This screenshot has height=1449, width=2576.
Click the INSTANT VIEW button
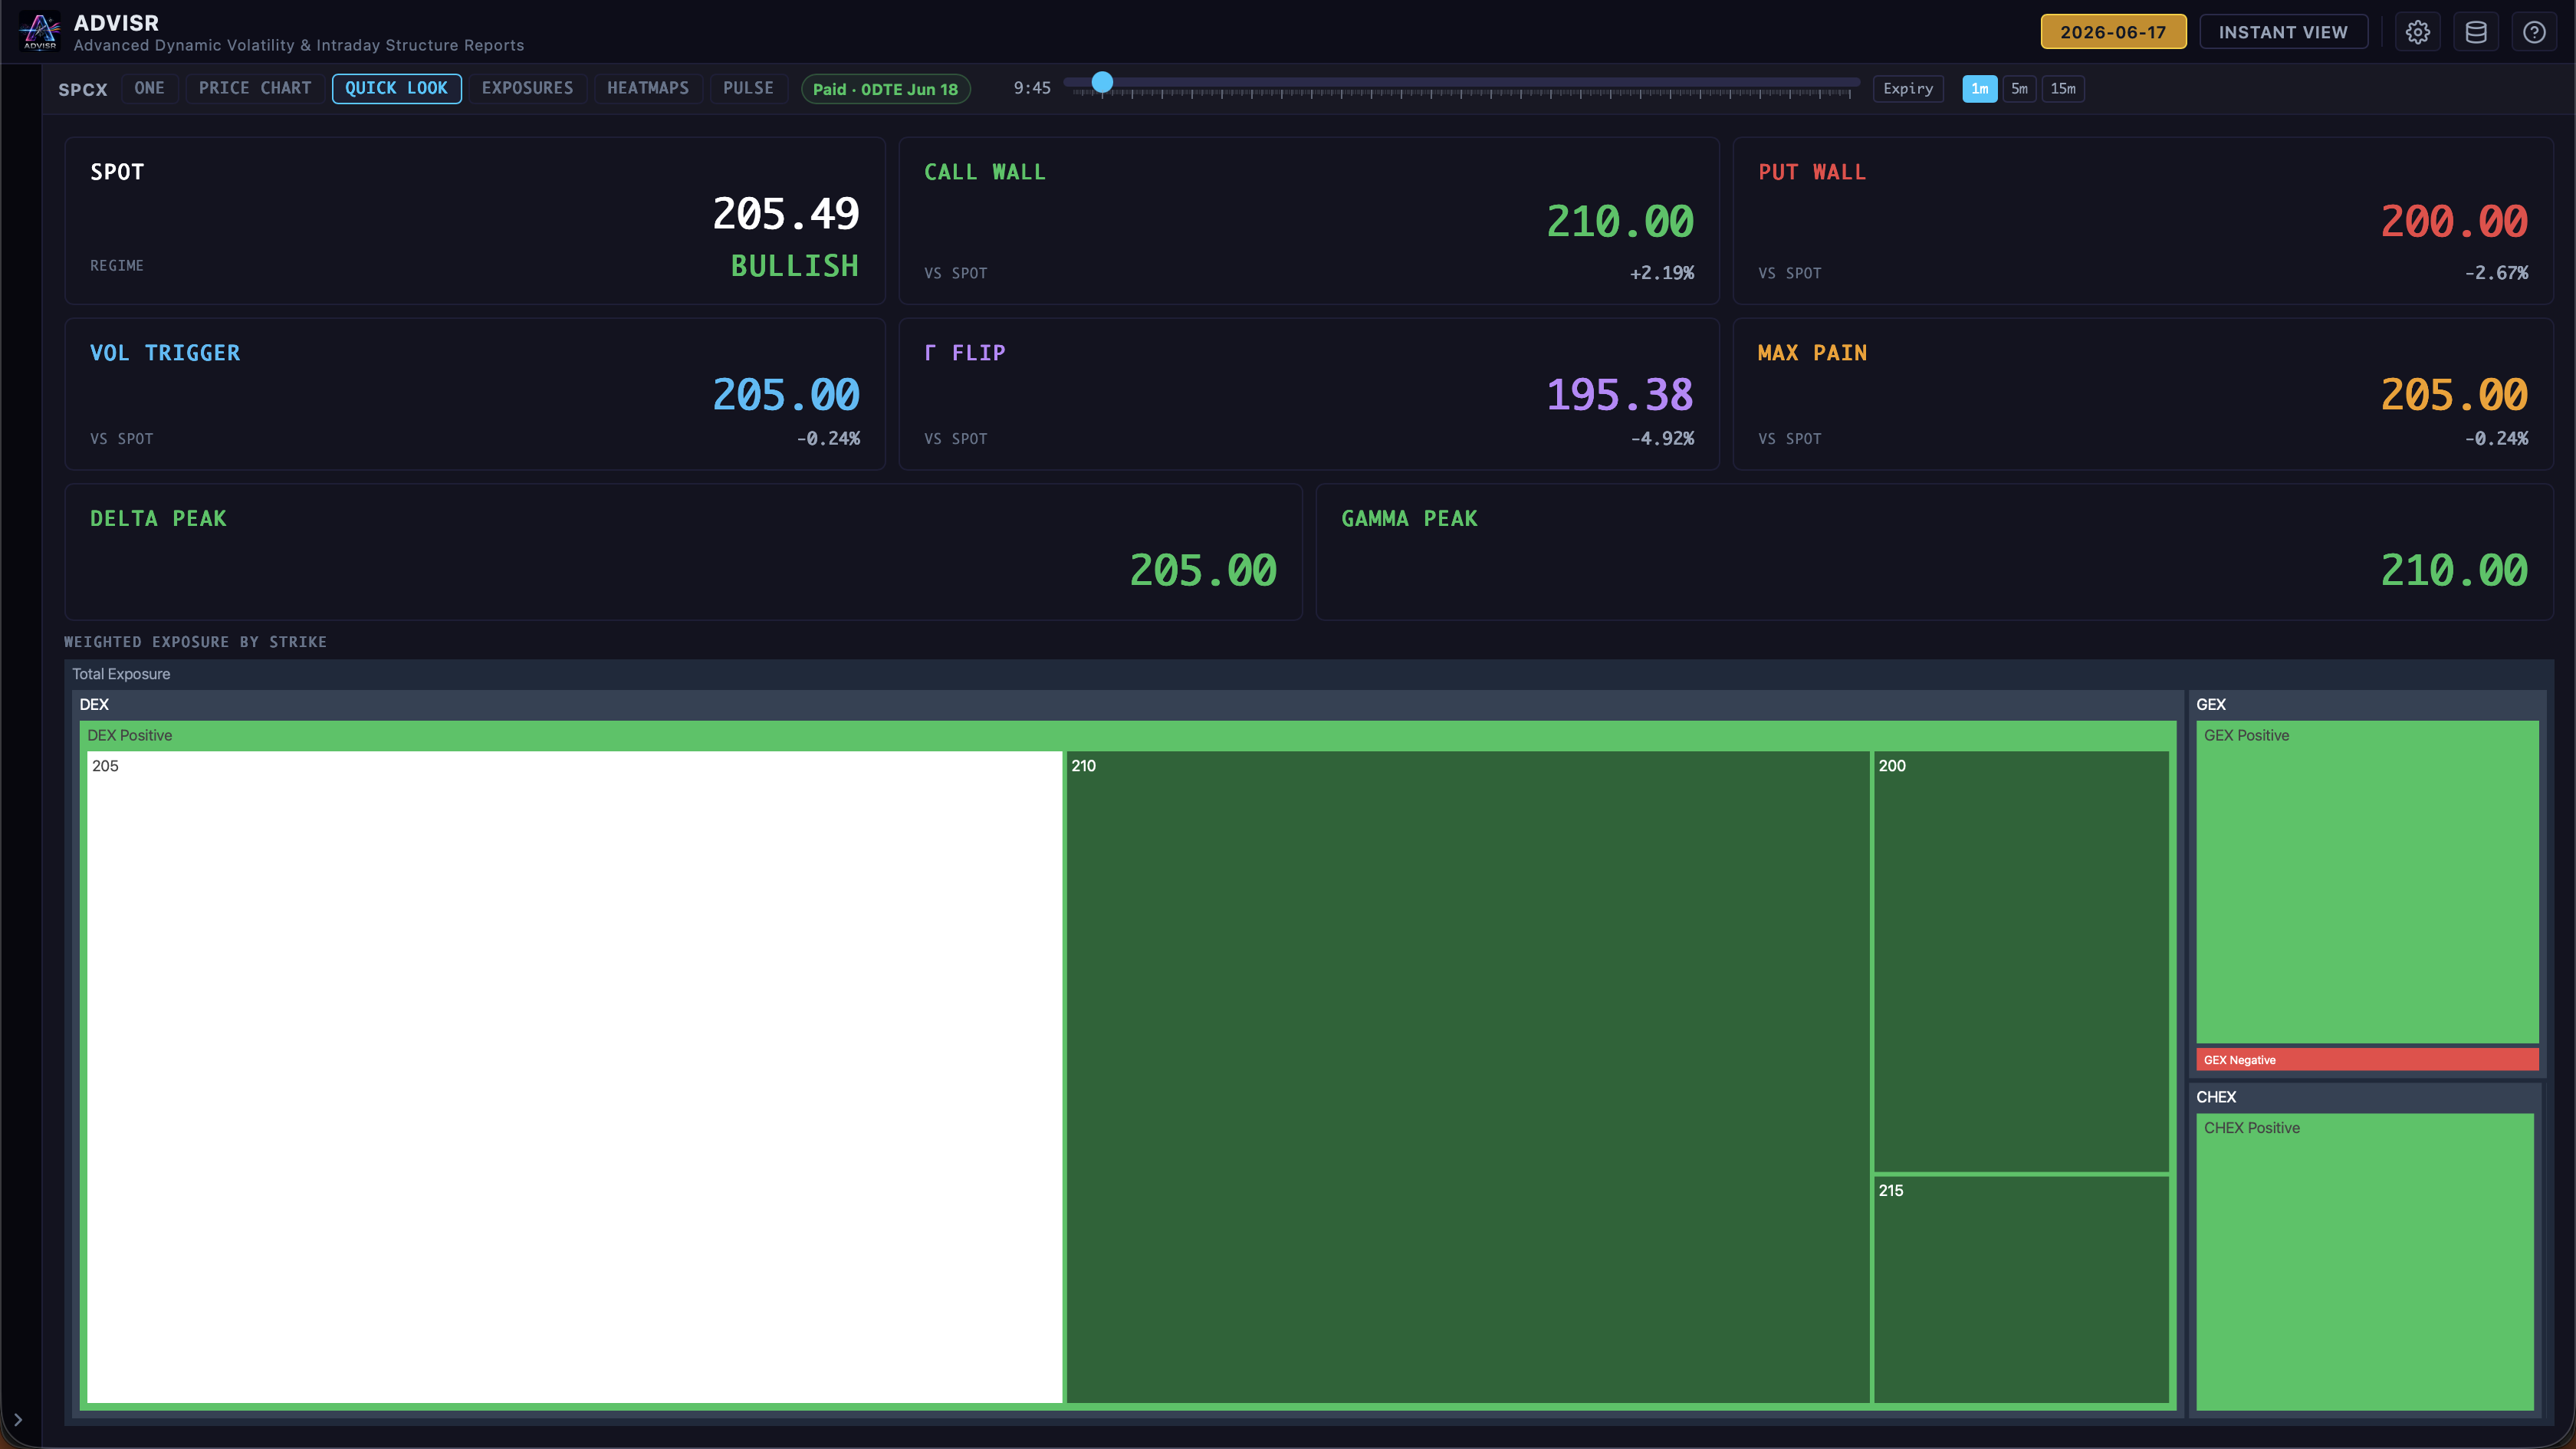[x=2283, y=32]
